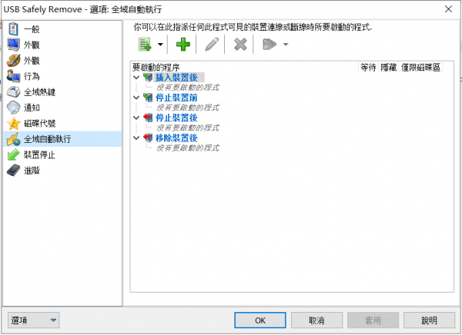
Task: Click the gray X delete toolbar icon
Action: point(240,45)
